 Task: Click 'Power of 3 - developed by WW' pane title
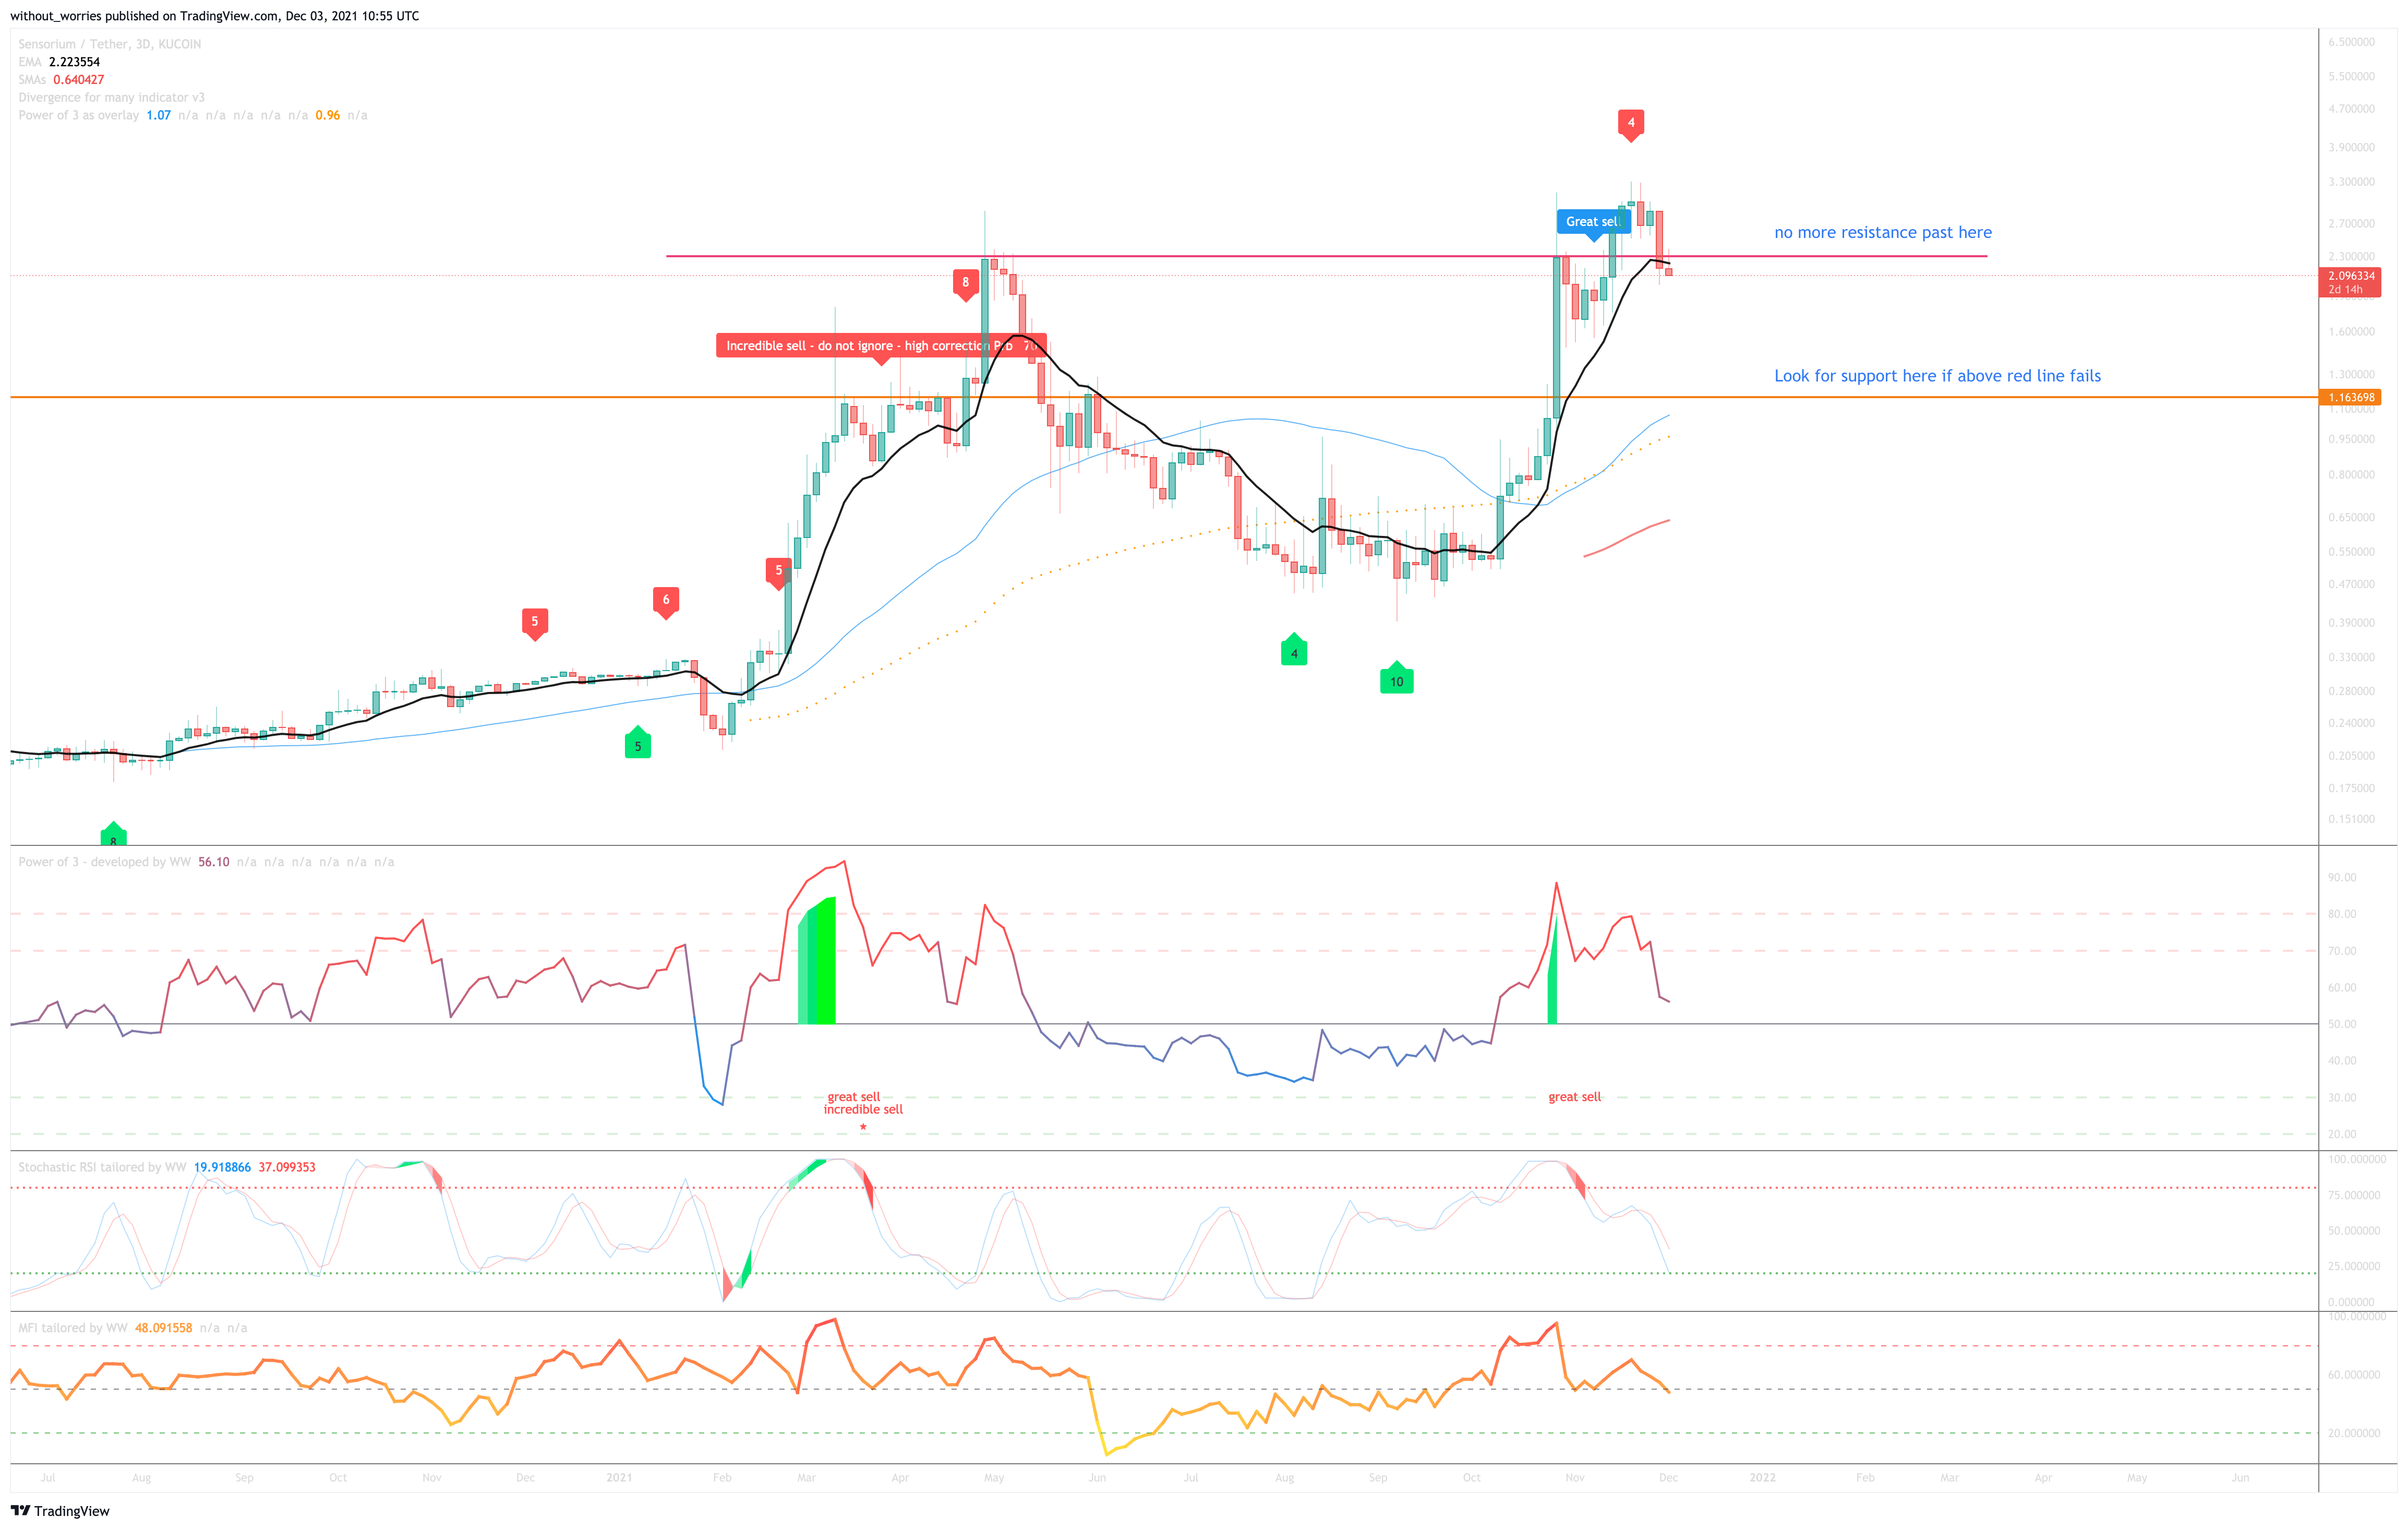click(104, 863)
